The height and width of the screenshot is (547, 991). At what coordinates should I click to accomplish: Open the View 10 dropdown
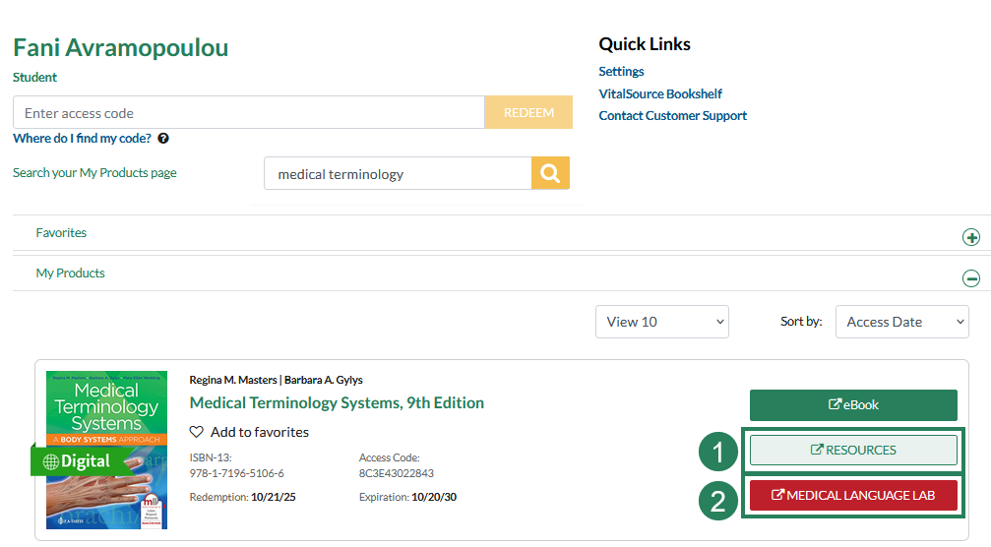coord(661,322)
